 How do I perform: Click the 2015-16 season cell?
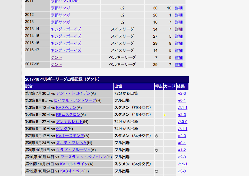[37, 43]
